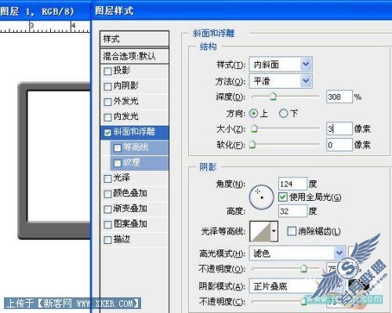Open the 方法 technique dropdown 平滑
The image size is (392, 313).
281,81
